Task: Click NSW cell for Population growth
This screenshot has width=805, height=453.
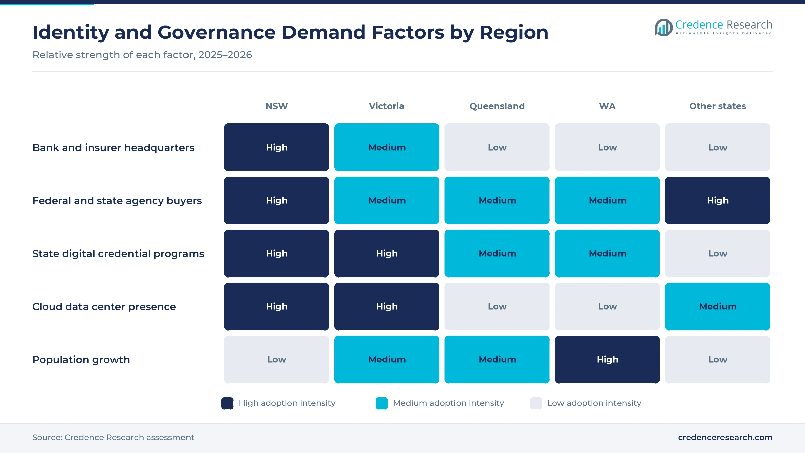Action: tap(277, 359)
